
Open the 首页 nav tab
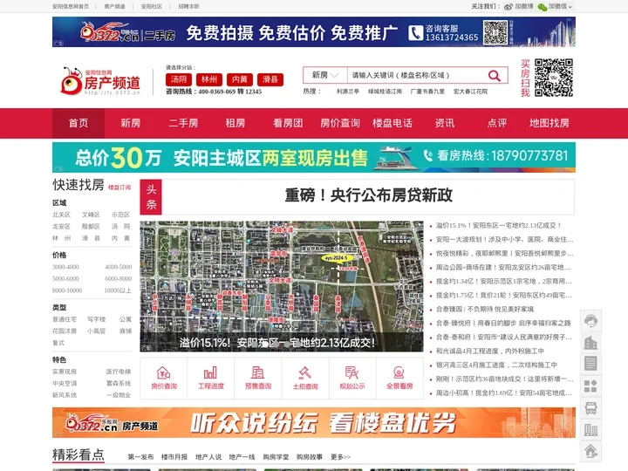(x=78, y=123)
